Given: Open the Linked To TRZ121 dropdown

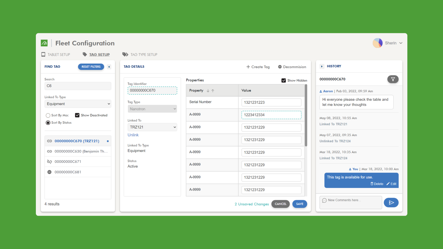Looking at the screenshot, I should point(152,127).
